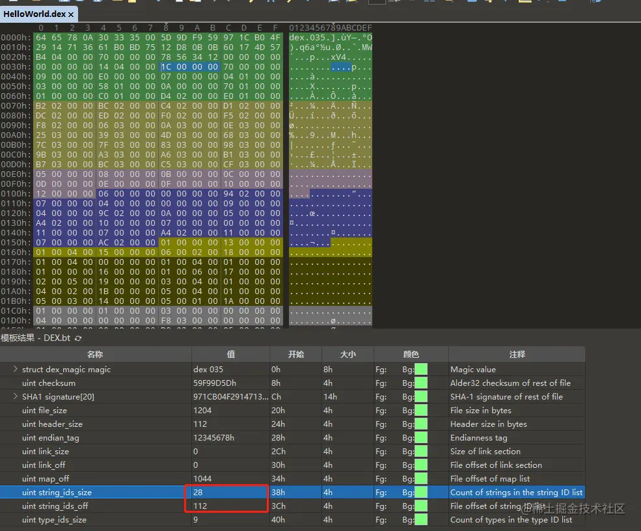Click the value 1204 of file_size

[x=202, y=411]
